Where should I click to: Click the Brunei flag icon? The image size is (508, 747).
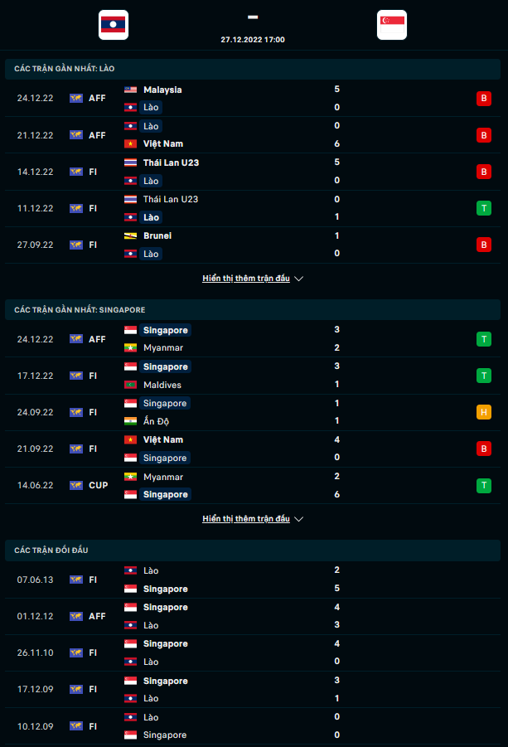pos(131,235)
